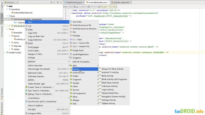Run Tests in package entry
The image size is (205, 115).
47,91
